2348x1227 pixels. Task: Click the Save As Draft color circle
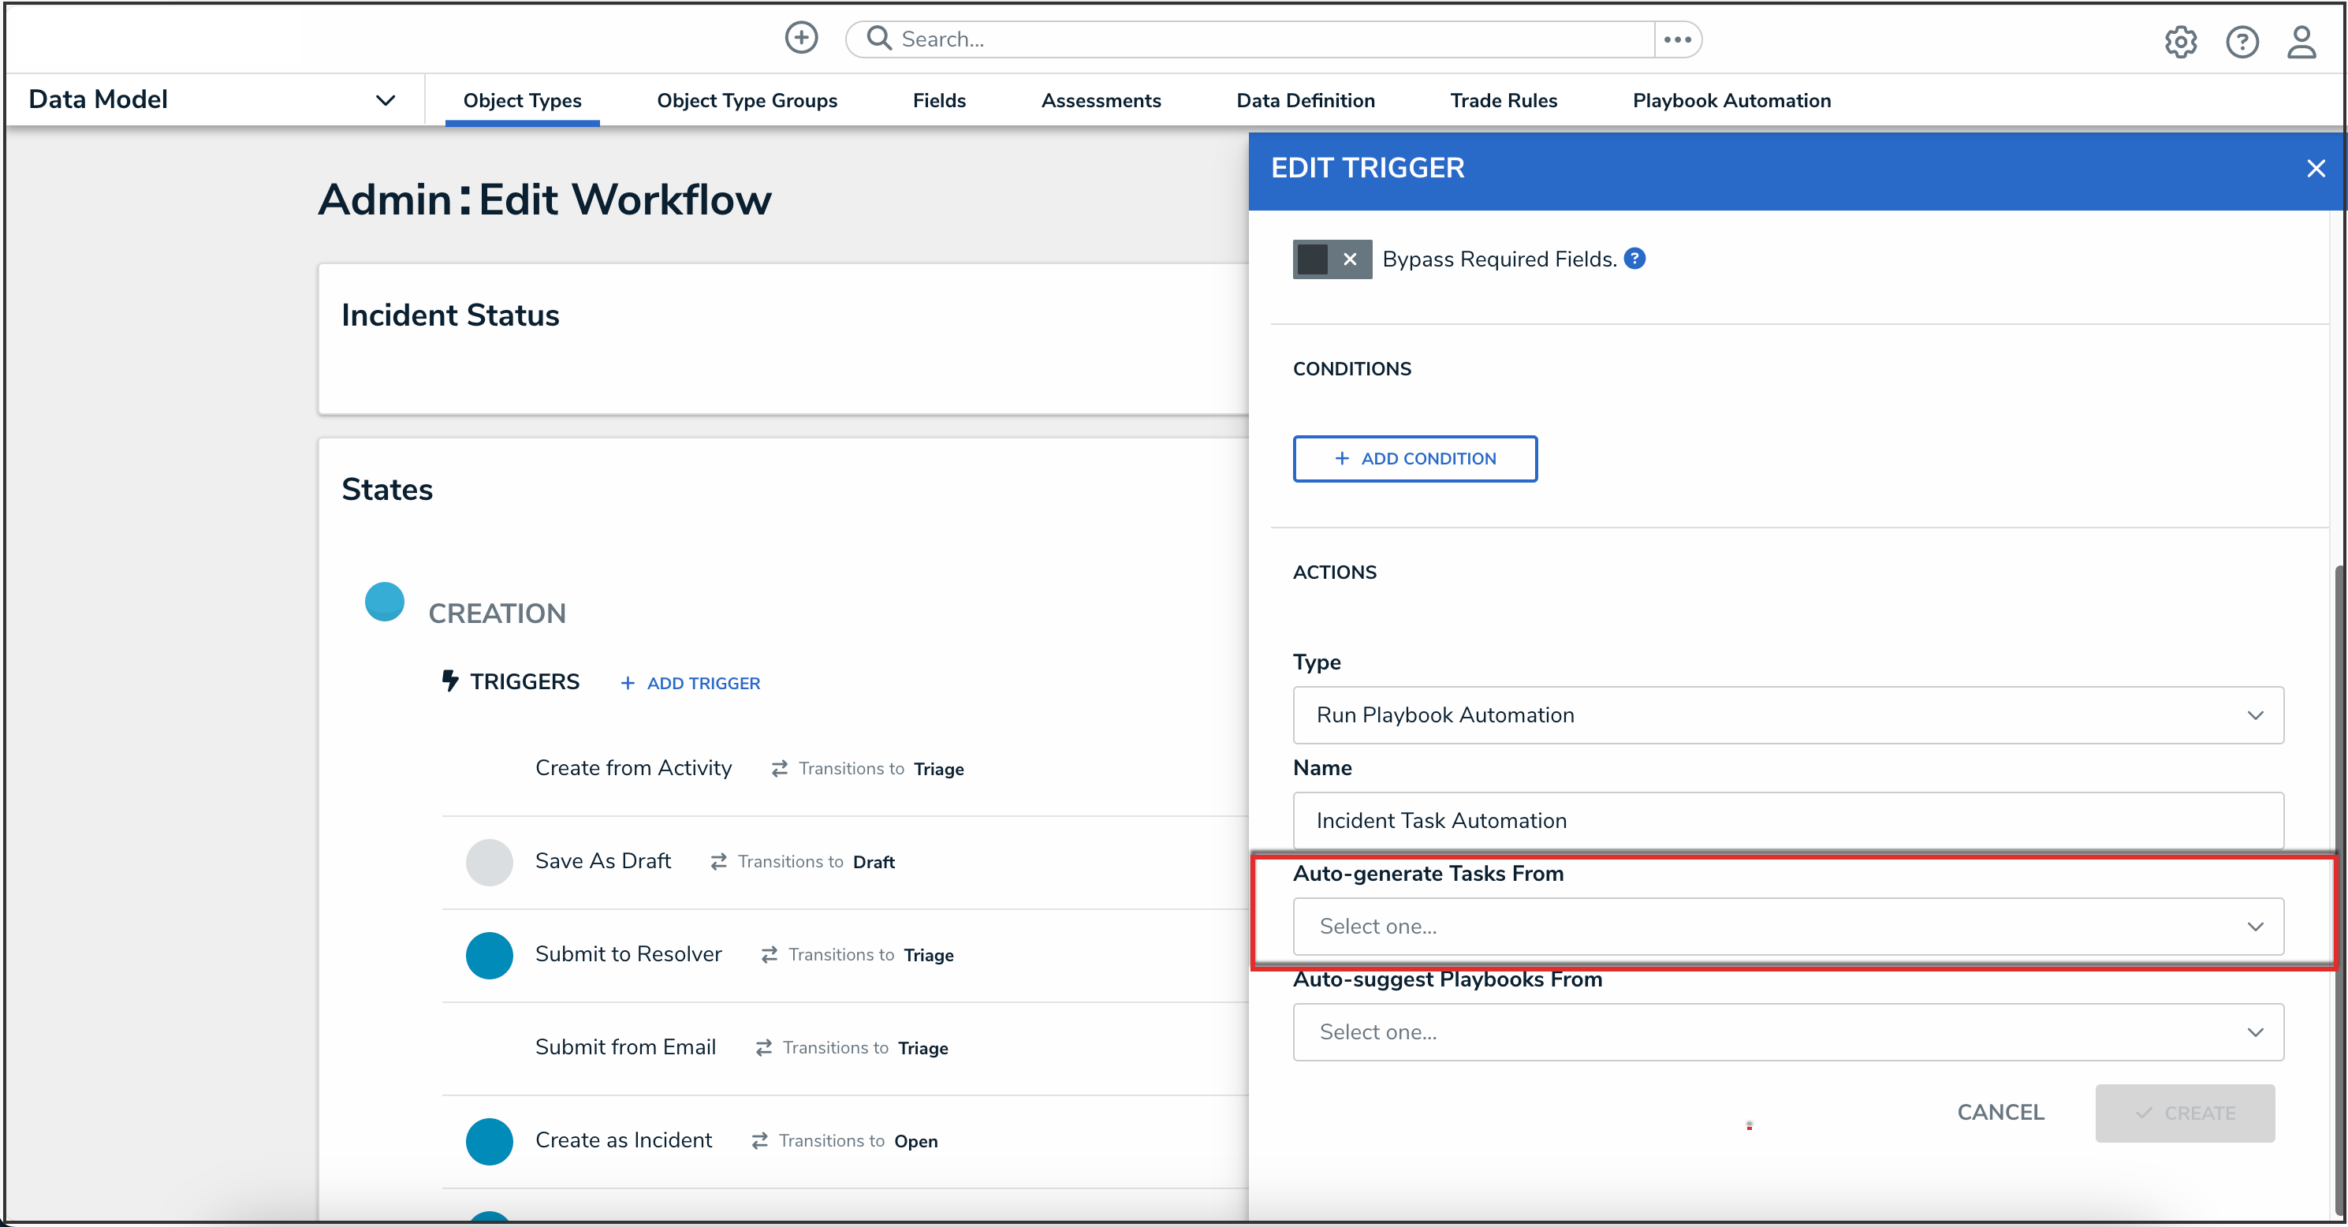(x=489, y=863)
